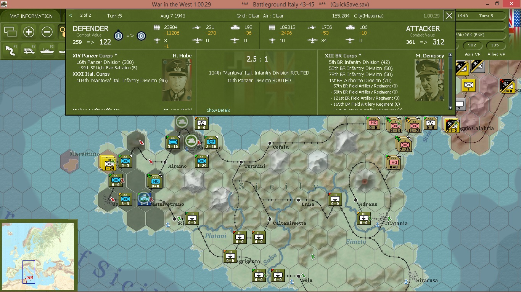Click scroll-down arrow in attacker unit list
Screen dimensions: 521x292
(450, 108)
